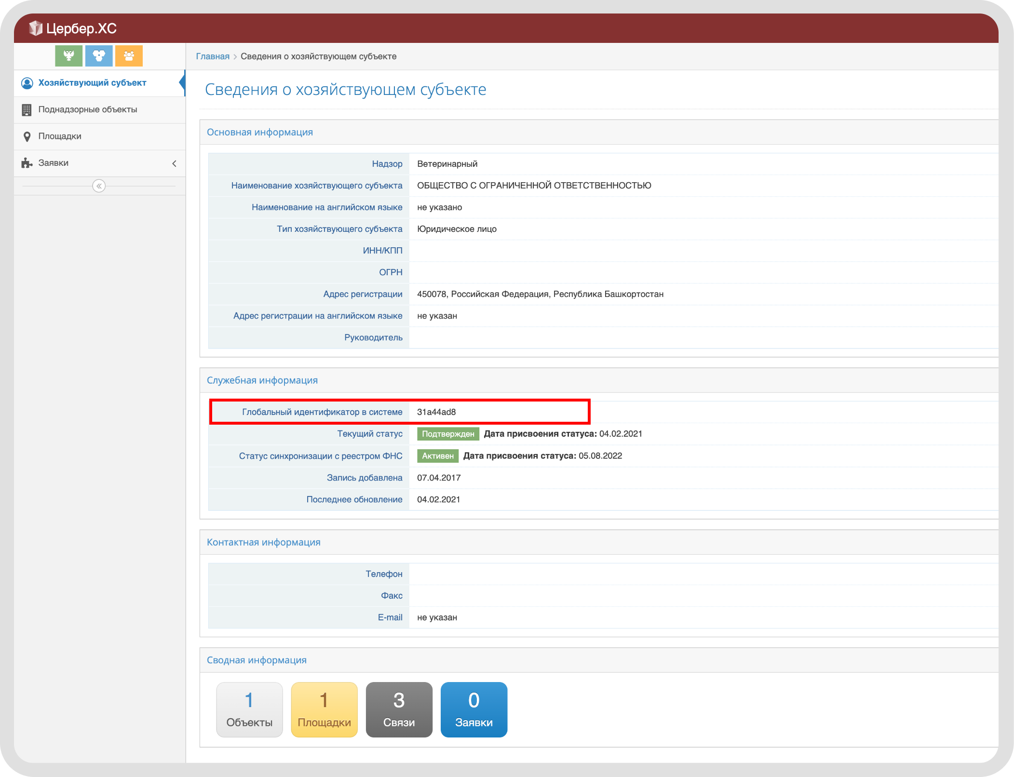Click the Текущий статус label
Viewport: 1014px width, 777px height.
370,434
